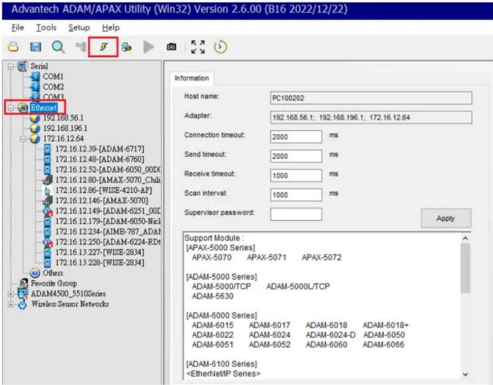Click the Send timeout input field

(x=296, y=156)
